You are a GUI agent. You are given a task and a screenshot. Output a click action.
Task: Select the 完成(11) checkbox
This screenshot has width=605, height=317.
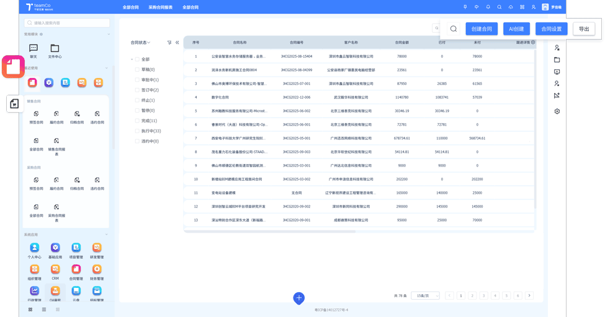pyautogui.click(x=138, y=121)
